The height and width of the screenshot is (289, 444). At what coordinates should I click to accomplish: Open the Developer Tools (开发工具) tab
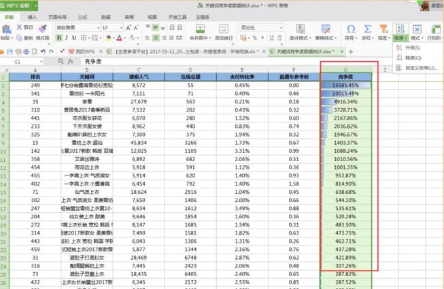coord(177,17)
